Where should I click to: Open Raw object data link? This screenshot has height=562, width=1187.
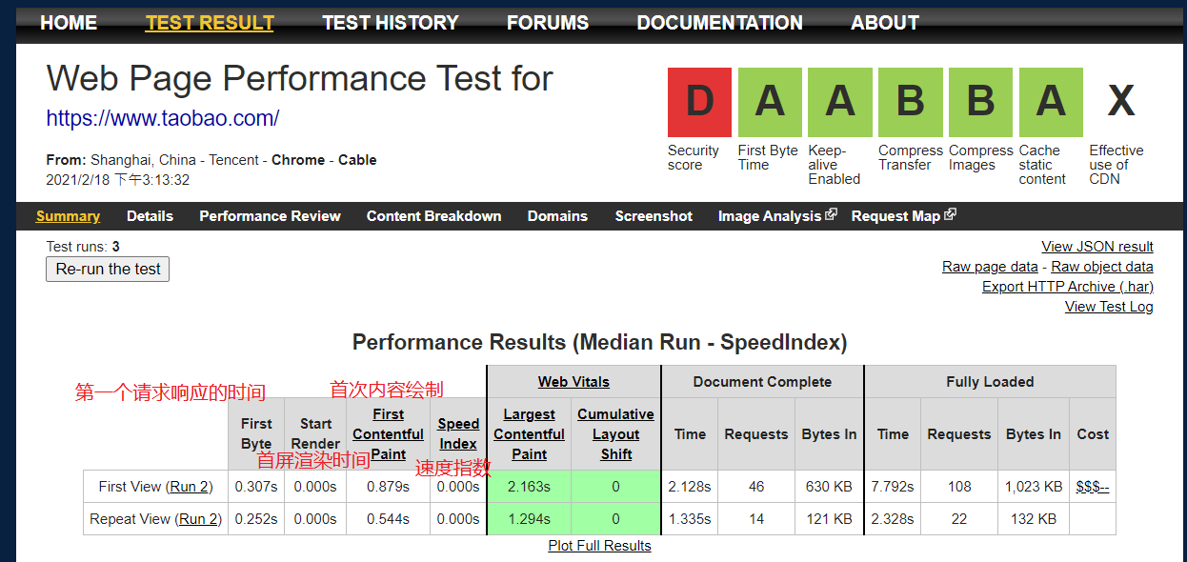1102,267
